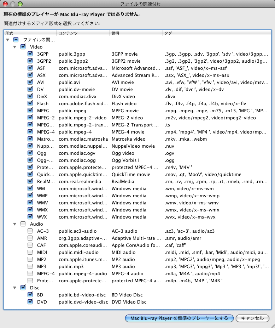Check the Audio group checkbox
Viewport: 275px width, 328px height.
(23, 224)
